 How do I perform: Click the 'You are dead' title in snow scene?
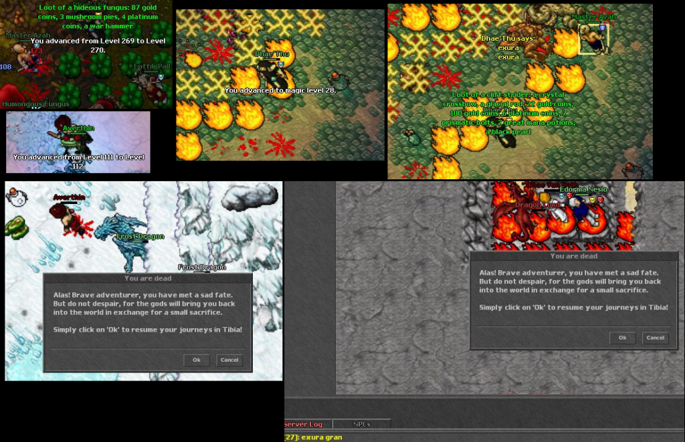pyautogui.click(x=148, y=278)
